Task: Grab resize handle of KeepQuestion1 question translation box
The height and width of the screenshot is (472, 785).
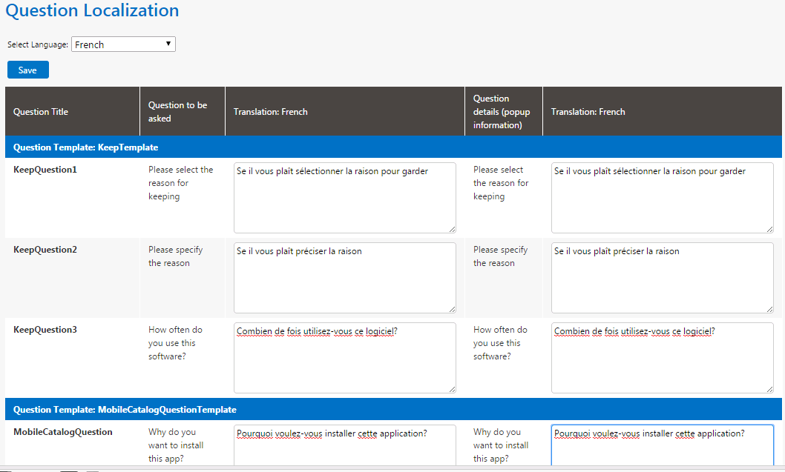Action: tap(452, 229)
